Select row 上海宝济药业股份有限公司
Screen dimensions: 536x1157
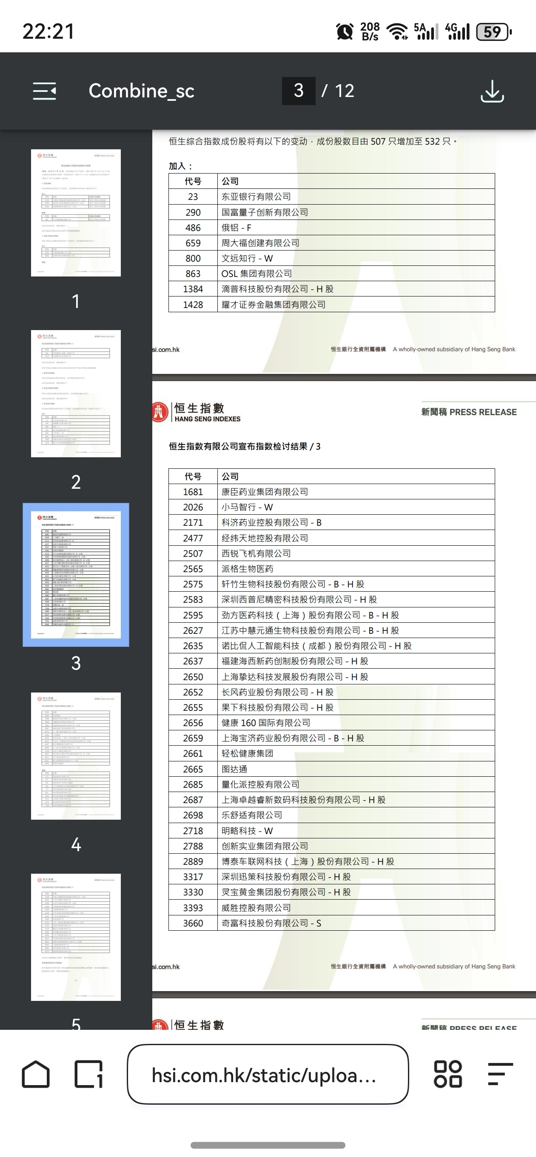(x=331, y=738)
